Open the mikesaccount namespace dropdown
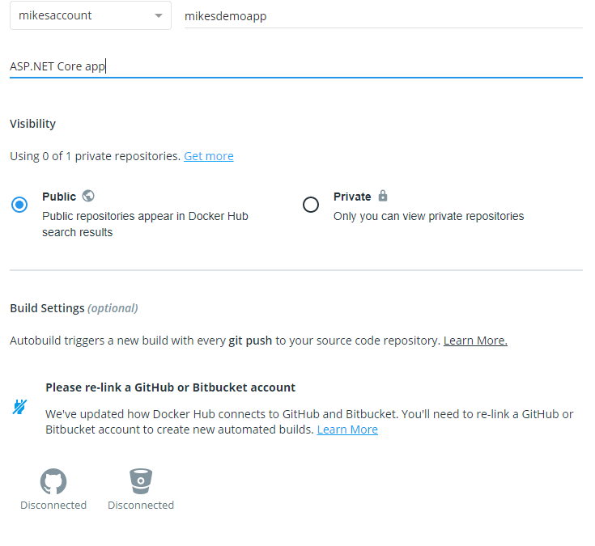Viewport: 595px width, 546px height. point(90,15)
